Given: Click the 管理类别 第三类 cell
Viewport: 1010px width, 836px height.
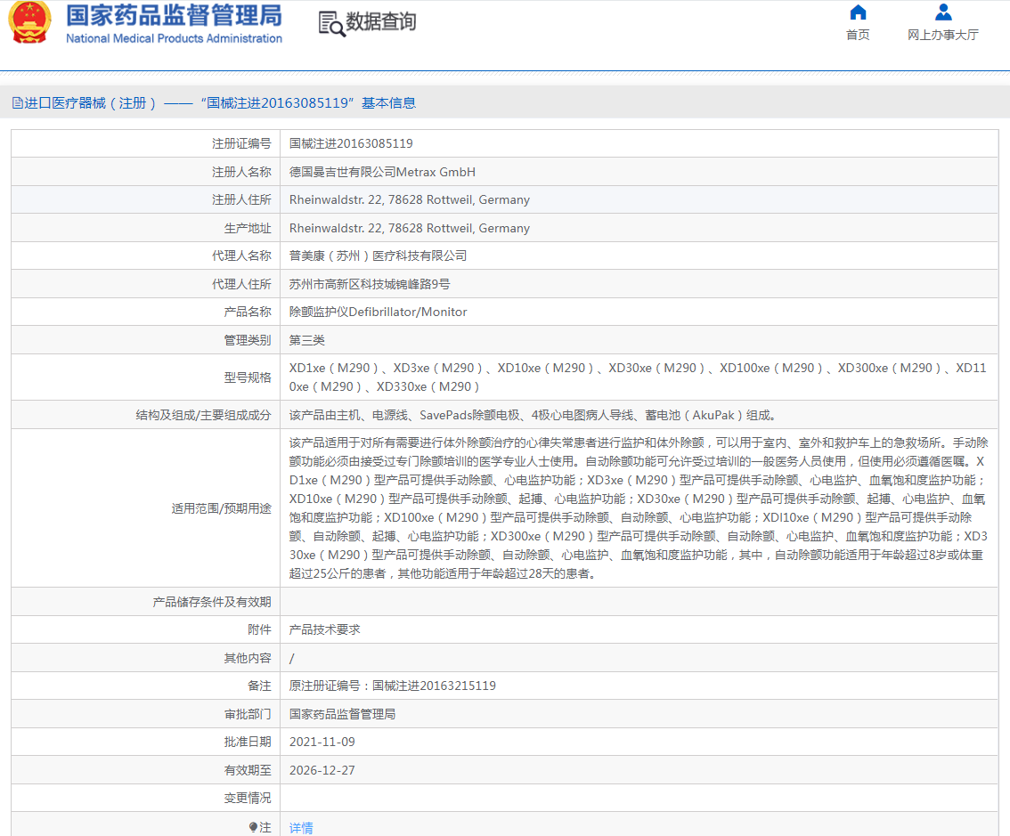Looking at the screenshot, I should (x=307, y=340).
